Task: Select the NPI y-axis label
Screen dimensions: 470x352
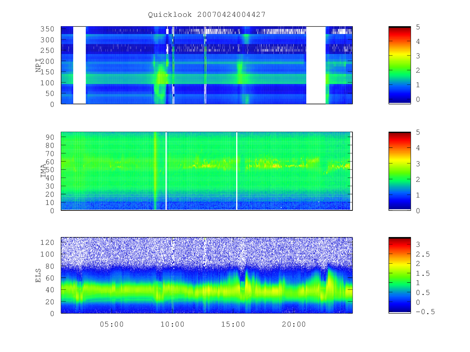Action: pos(38,65)
